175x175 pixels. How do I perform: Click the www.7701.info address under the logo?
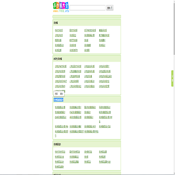[x=61, y=11]
